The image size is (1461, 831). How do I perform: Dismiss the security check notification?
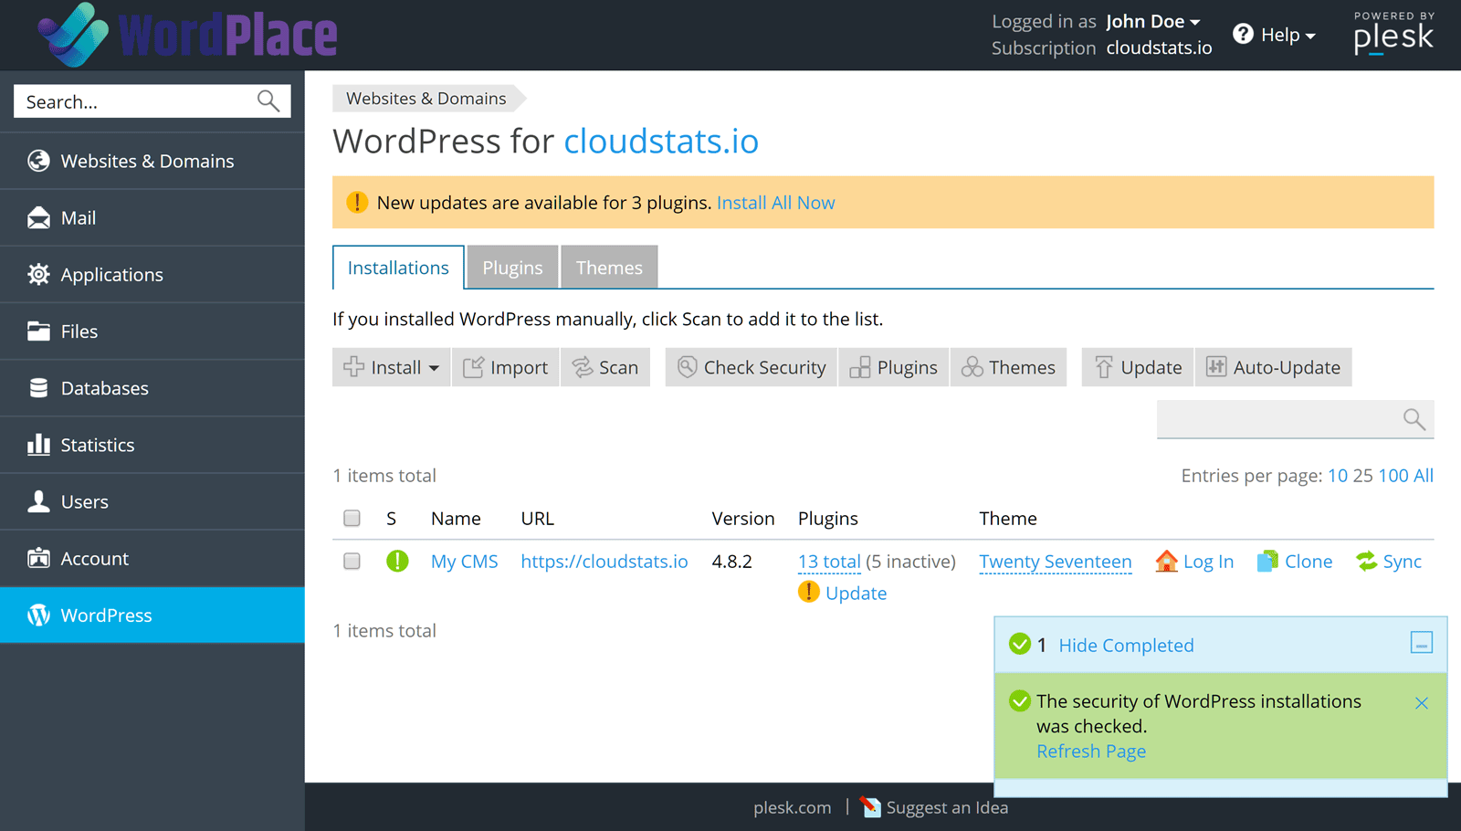pos(1421,703)
